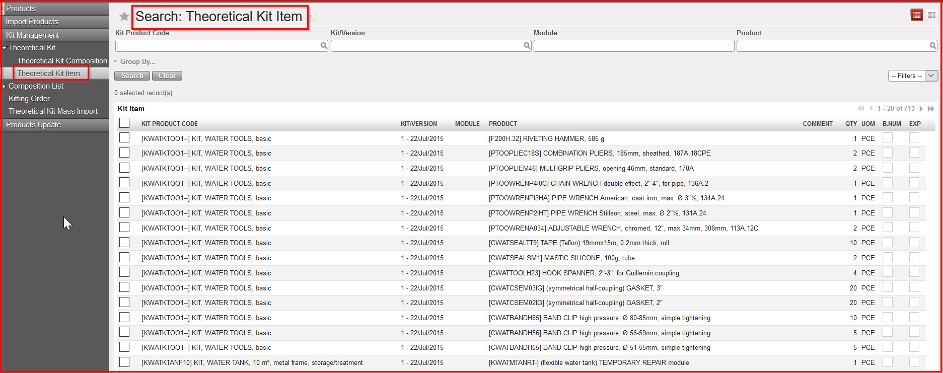The width and height of the screenshot is (943, 373).
Task: Click search icon in Kit/Version field
Action: pyautogui.click(x=527, y=46)
